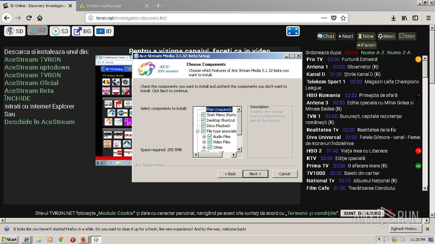Uncheck Discs Playback component
Viewport: 435px width, 244px height.
tap(204, 126)
